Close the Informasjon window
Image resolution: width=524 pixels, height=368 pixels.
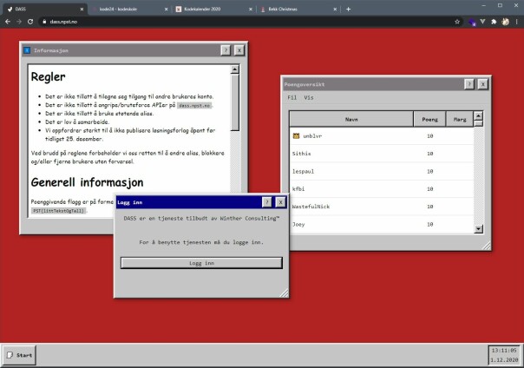[239, 50]
